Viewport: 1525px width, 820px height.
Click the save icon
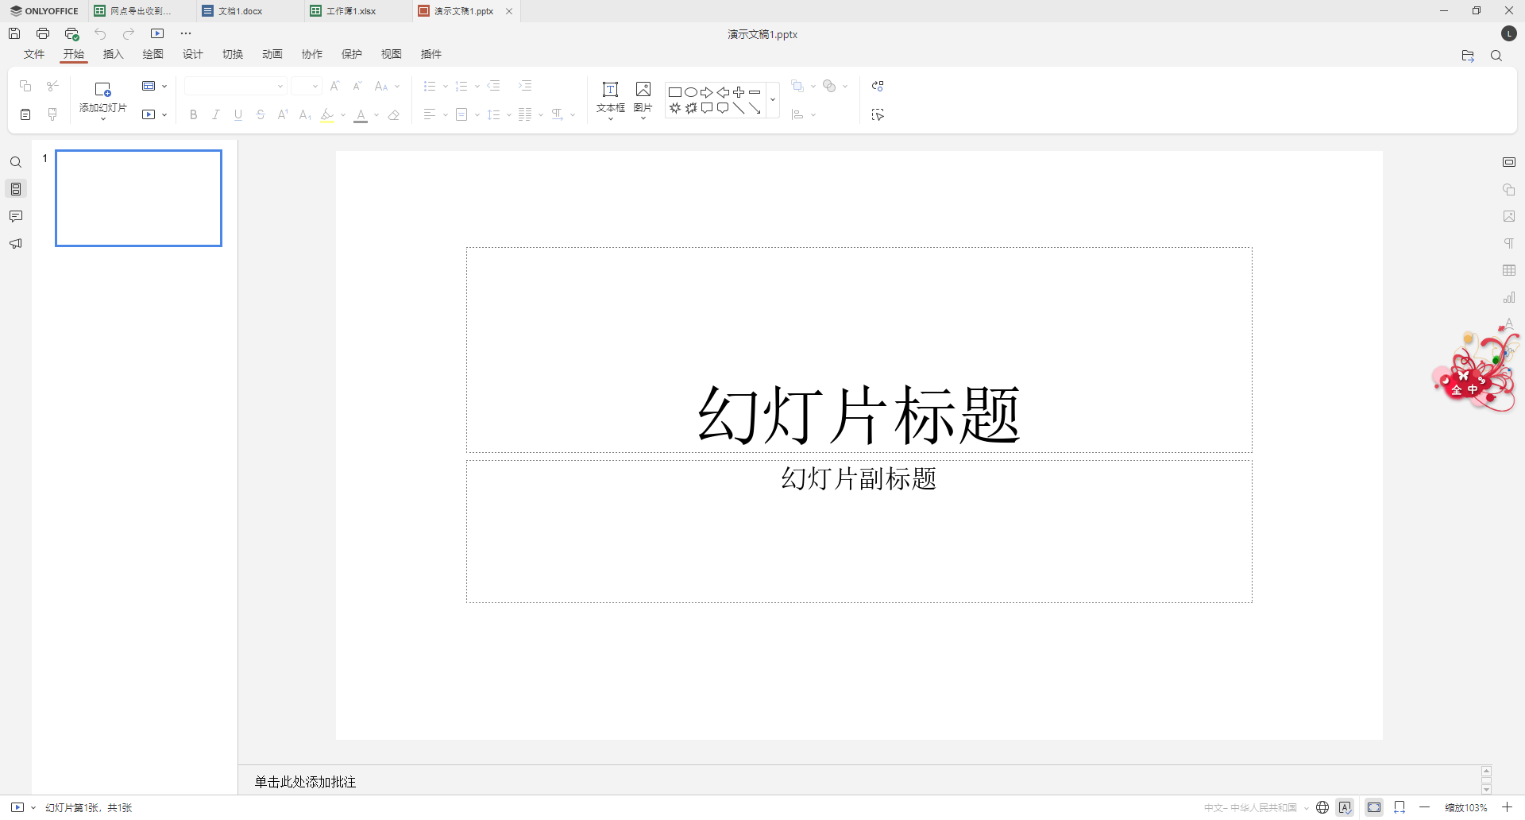pyautogui.click(x=14, y=33)
